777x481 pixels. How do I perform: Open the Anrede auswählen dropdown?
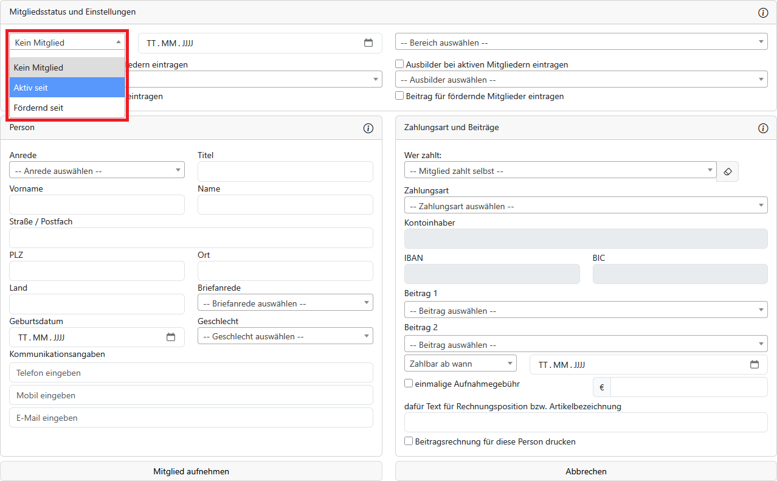click(x=97, y=171)
